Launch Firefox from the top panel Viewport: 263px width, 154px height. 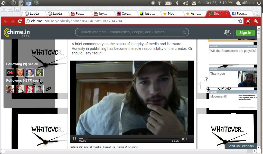[13, 3]
